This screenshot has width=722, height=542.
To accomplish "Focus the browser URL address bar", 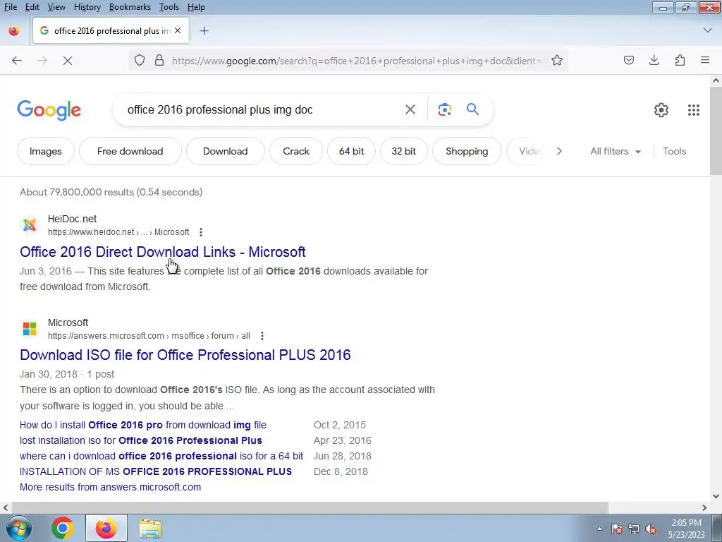I will pos(357,61).
